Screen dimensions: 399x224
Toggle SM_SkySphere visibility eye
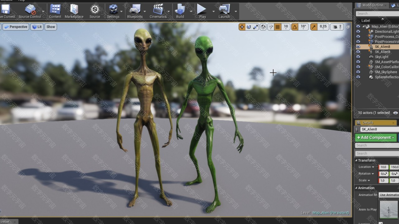(358, 72)
